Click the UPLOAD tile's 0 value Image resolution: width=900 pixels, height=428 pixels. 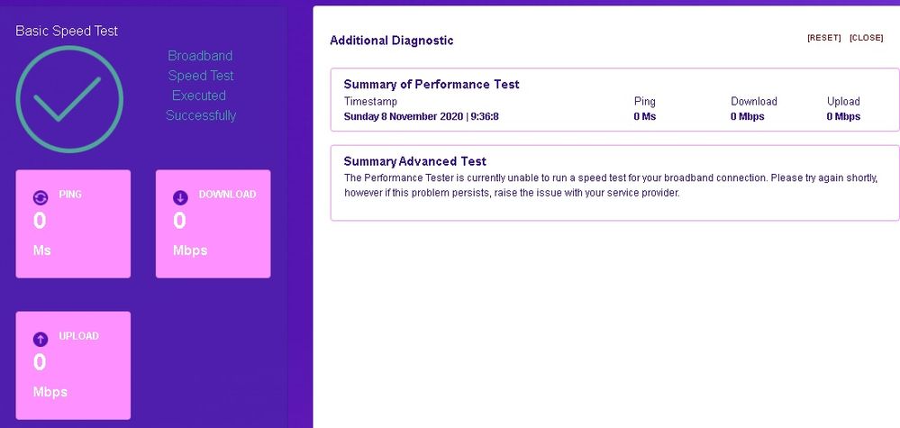[40, 362]
